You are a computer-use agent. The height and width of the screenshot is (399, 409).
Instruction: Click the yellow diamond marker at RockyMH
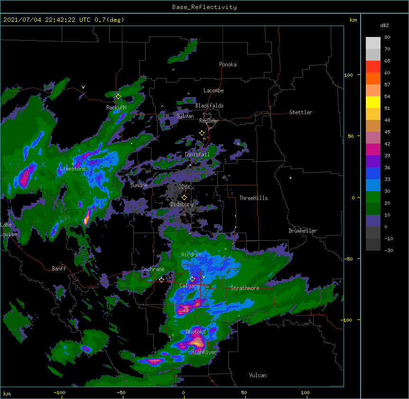(x=118, y=97)
